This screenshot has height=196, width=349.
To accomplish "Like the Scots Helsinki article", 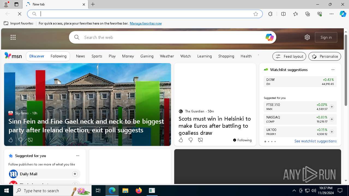I will tap(181, 140).
